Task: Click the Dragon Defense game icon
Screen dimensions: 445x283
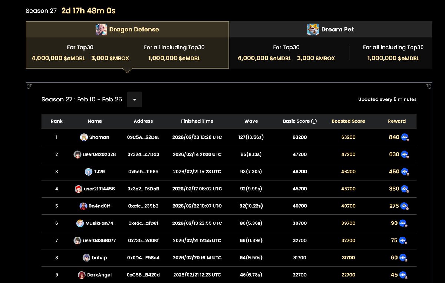Action: pos(101,30)
